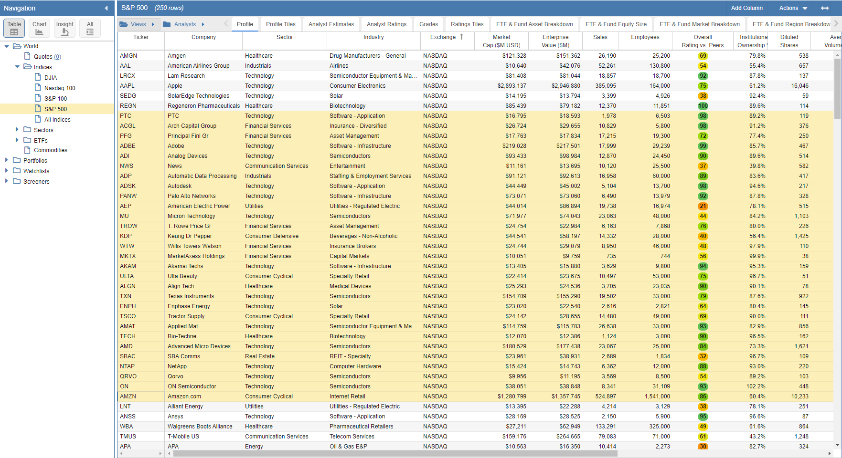
Task: Expand the Watchlists tree node
Action: [x=7, y=170]
